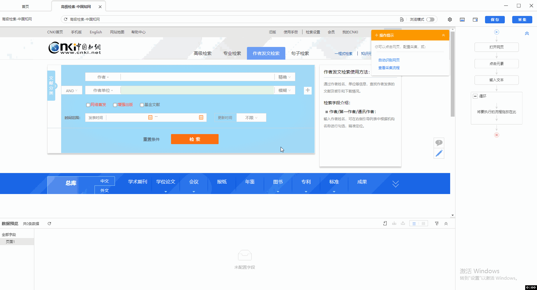
Task: Click the 查看采集流程 link
Action: coord(389,68)
